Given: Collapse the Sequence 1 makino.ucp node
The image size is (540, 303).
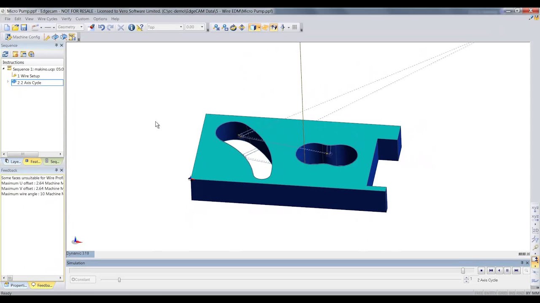Looking at the screenshot, I should coord(4,69).
